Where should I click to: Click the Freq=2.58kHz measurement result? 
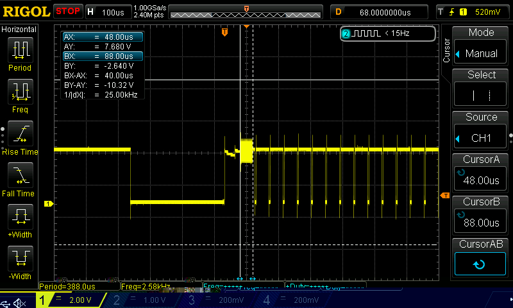pyautogui.click(x=146, y=287)
